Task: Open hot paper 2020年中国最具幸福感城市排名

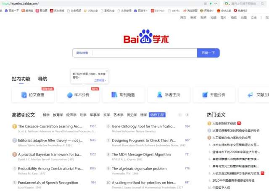Action: click(234, 180)
